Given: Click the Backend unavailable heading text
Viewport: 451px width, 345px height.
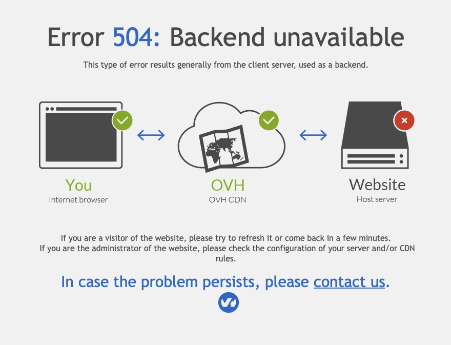Looking at the screenshot, I should (287, 37).
